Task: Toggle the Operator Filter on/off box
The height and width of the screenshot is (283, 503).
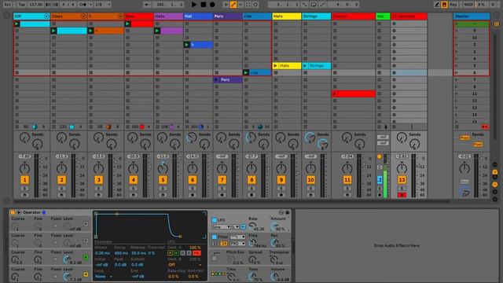Action: point(214,237)
